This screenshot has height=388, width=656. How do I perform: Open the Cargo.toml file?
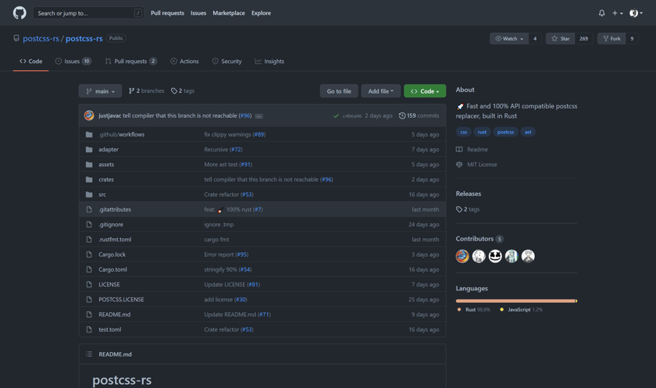tap(112, 269)
